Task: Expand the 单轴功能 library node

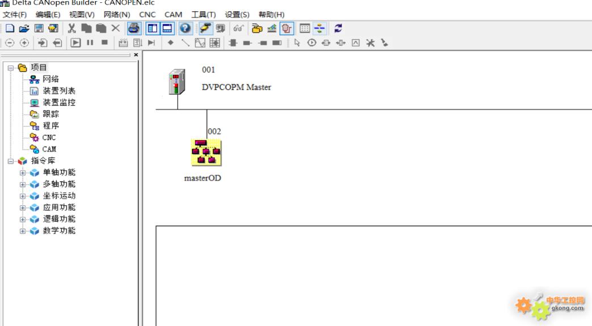Action: tap(23, 173)
